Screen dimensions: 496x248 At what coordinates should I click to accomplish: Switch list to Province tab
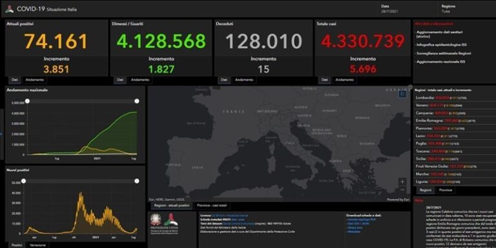pyautogui.click(x=446, y=190)
